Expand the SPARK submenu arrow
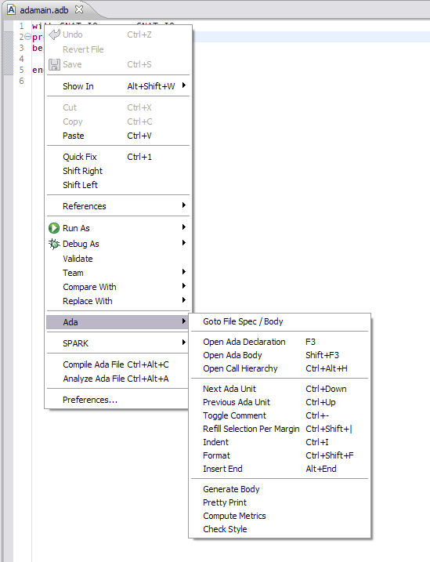The height and width of the screenshot is (562, 430). click(x=184, y=343)
